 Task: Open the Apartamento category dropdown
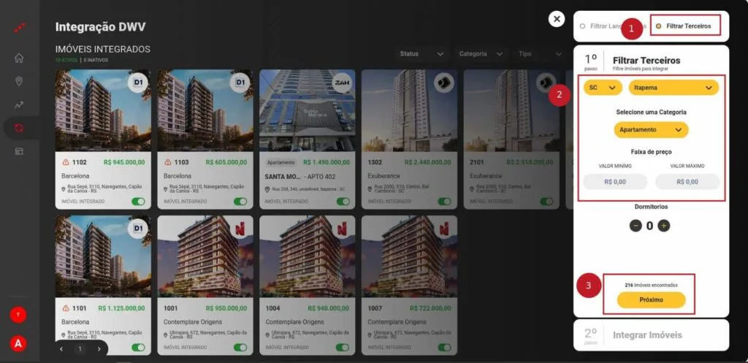point(651,130)
